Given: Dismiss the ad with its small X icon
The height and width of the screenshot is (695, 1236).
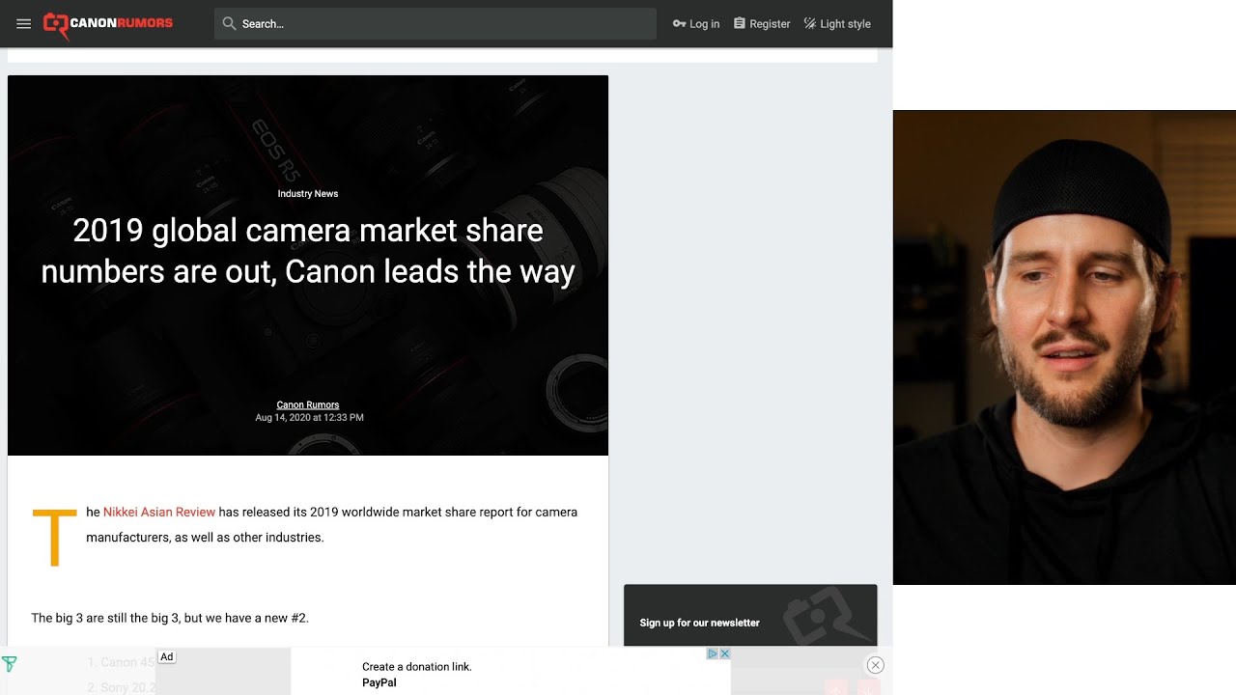Looking at the screenshot, I should click(725, 653).
